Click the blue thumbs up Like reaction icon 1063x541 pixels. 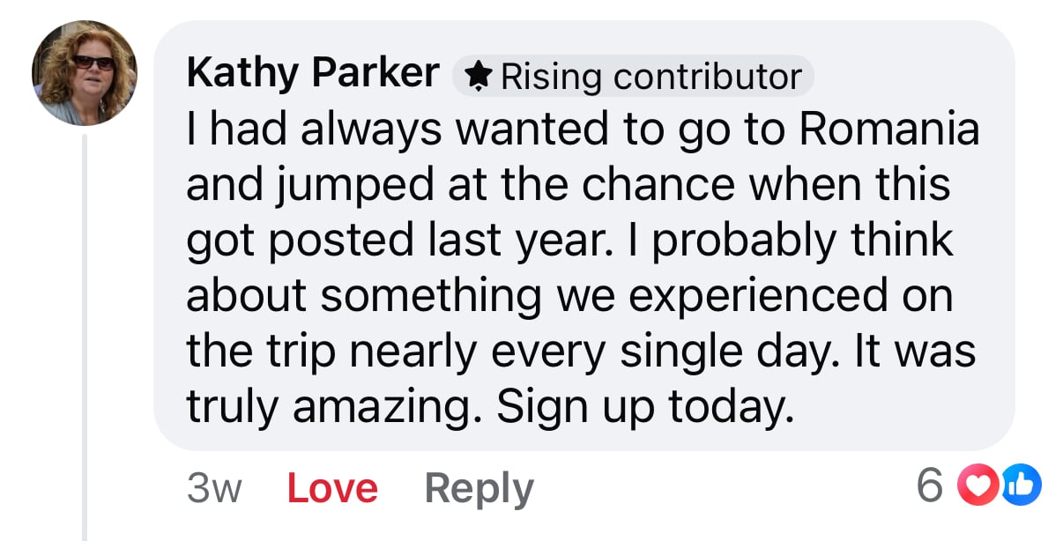coord(1020,485)
